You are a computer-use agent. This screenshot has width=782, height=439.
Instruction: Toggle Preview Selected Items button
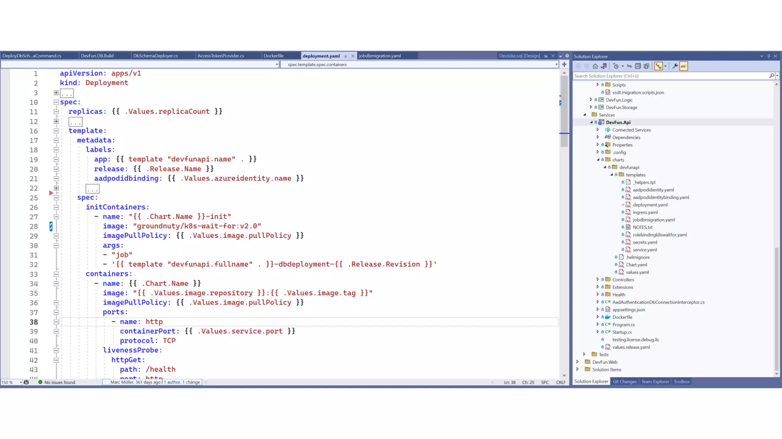(x=683, y=66)
